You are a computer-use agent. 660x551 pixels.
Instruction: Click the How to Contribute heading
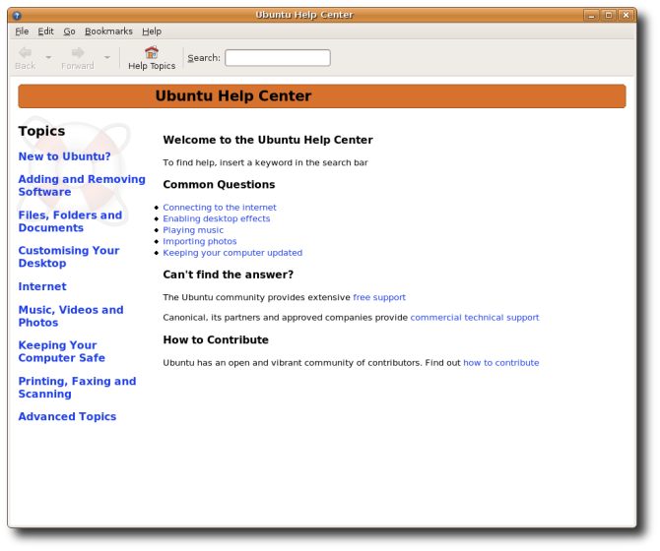[216, 339]
